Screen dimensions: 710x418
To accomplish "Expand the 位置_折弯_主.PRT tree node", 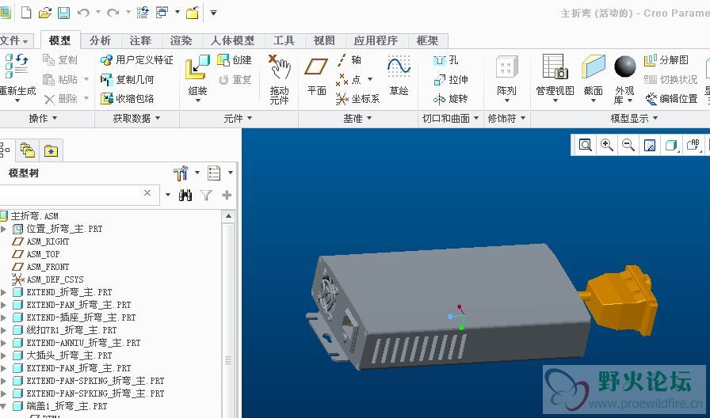I will click(4, 229).
